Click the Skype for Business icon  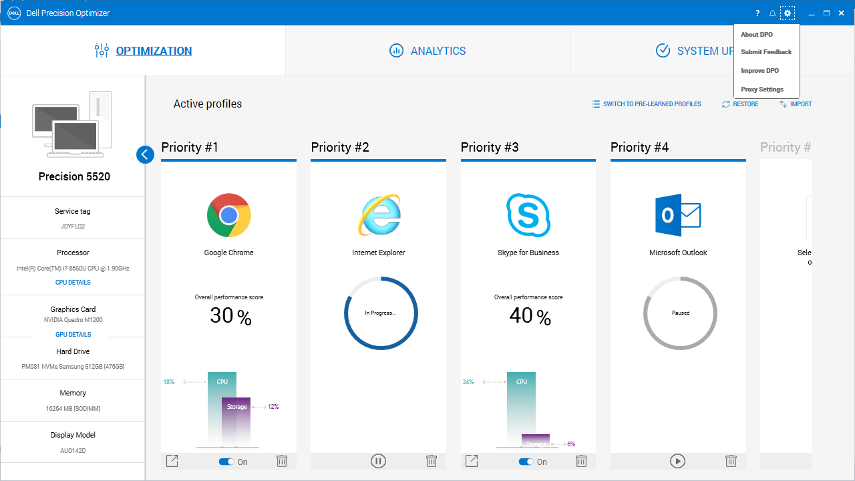528,215
